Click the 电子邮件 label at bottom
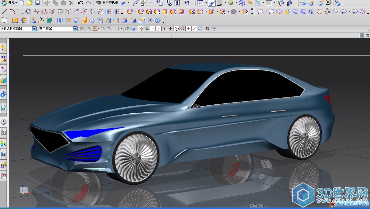The image size is (370, 209). click(x=257, y=206)
